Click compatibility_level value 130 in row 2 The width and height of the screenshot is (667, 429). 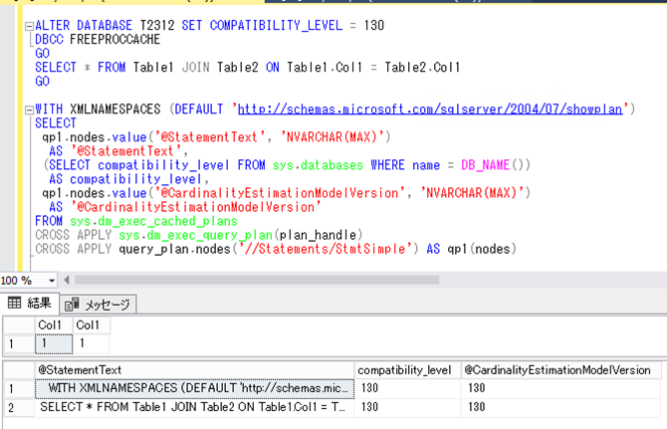(406, 407)
